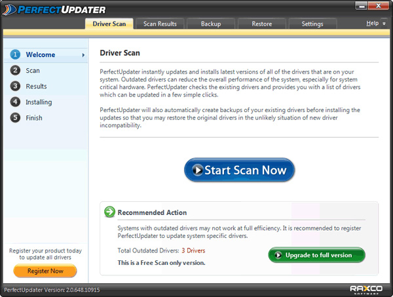
Task: Select the Scan step label
Action: pyautogui.click(x=33, y=71)
